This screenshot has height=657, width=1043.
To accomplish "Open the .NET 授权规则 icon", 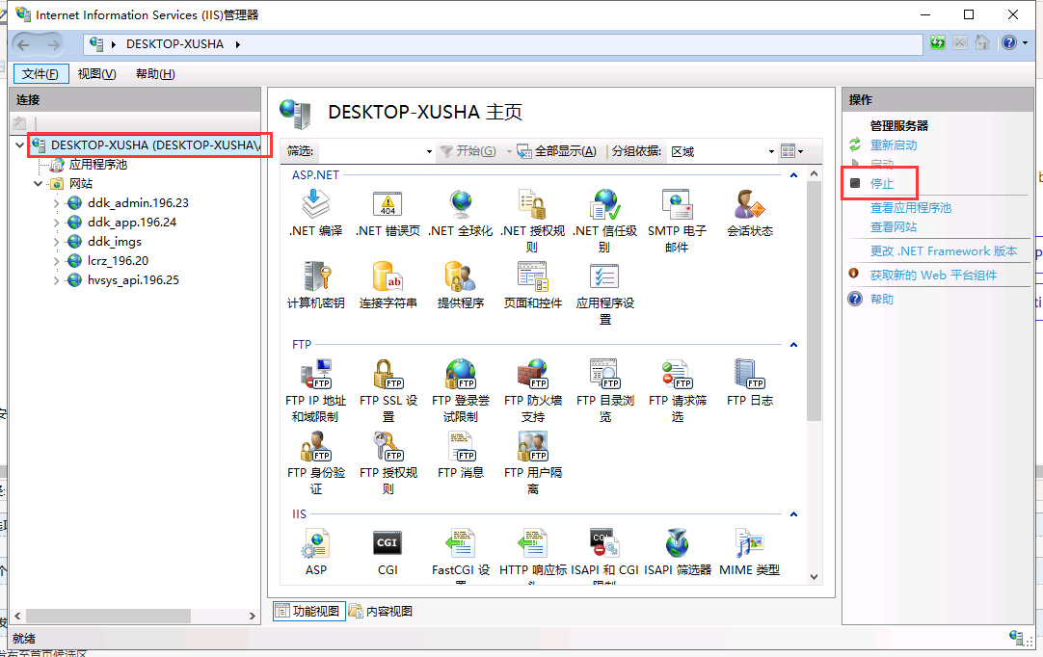I will pyautogui.click(x=532, y=204).
